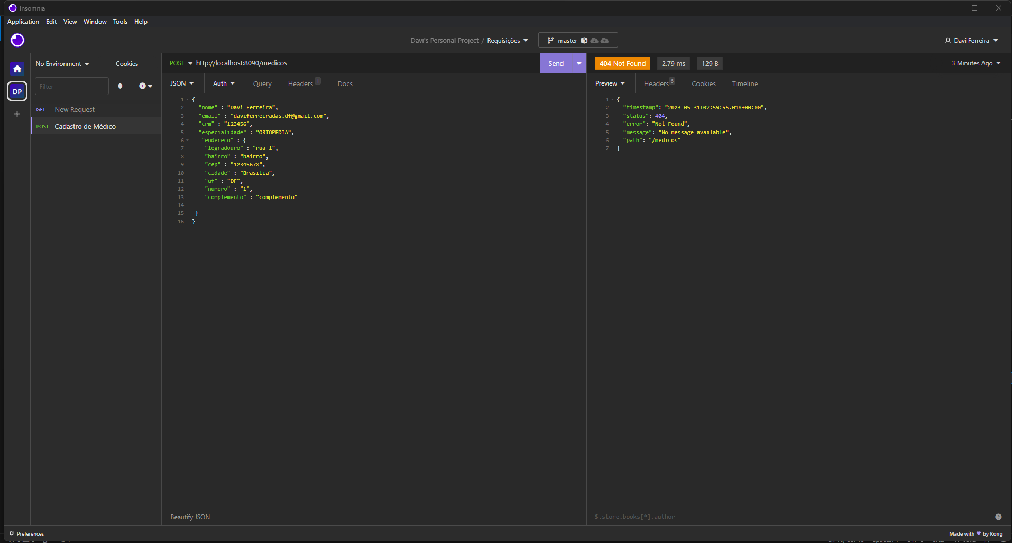This screenshot has width=1012, height=543.
Task: Open the Help menu
Action: [141, 22]
